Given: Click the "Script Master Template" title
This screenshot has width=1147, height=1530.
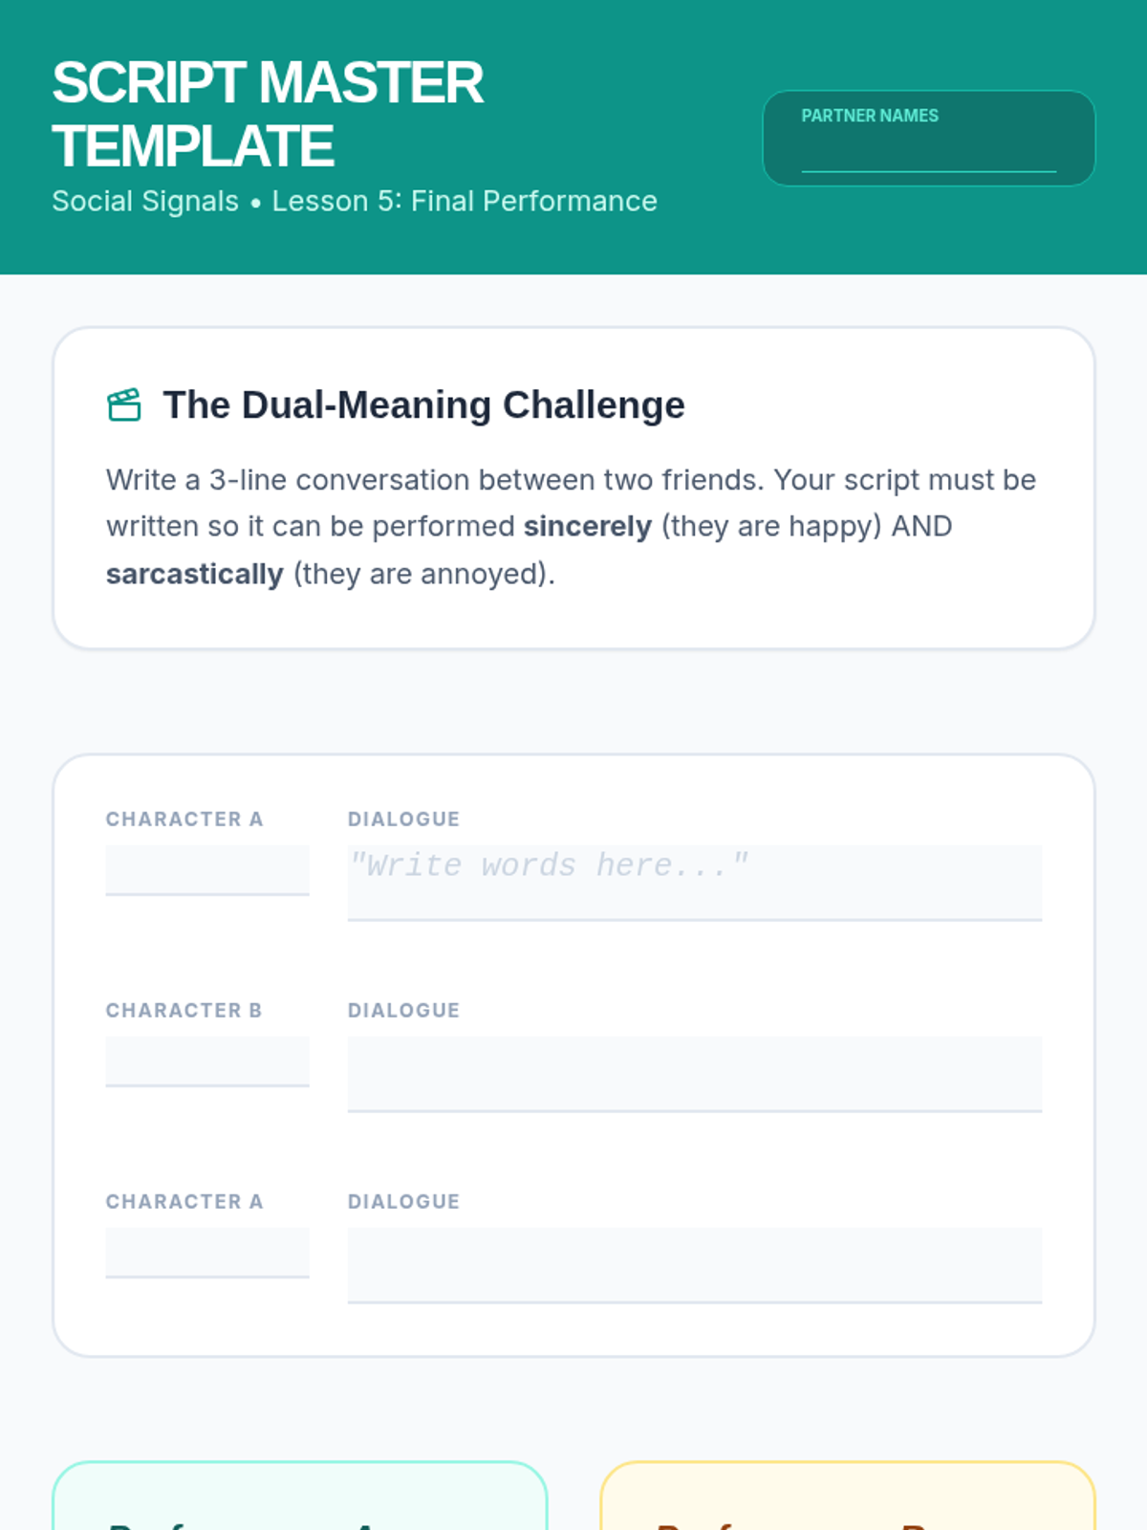Looking at the screenshot, I should pos(268,114).
